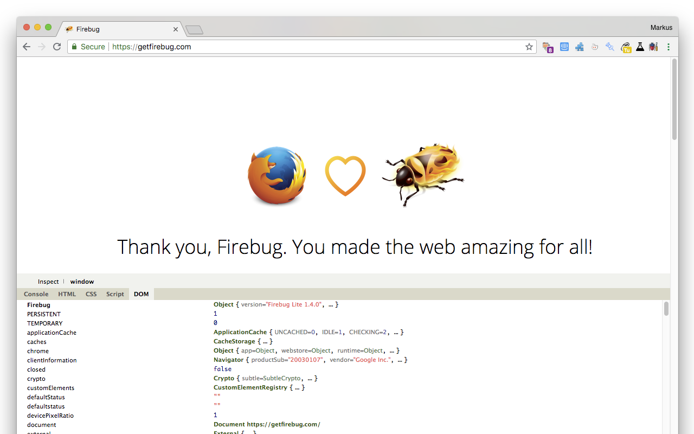The image size is (694, 434).
Task: Switch to the HTML panel
Action: (67, 294)
